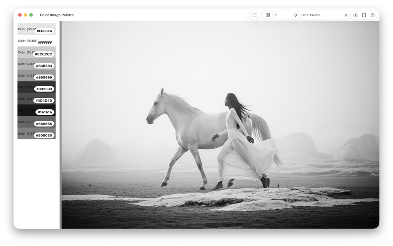Save the palette using the download icon
This screenshot has height=246, width=393.
pyautogui.click(x=355, y=14)
